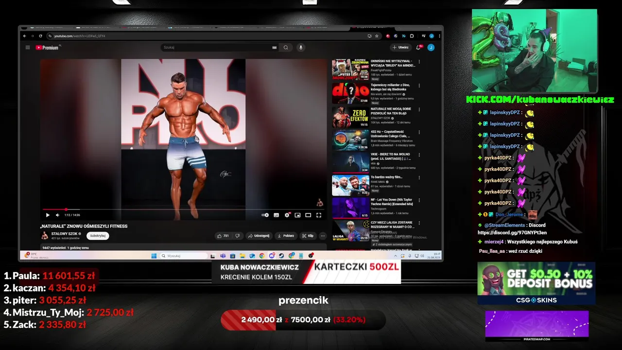Open the browser extensions puzzle icon
Viewport: 622px width, 350px height.
point(412,36)
